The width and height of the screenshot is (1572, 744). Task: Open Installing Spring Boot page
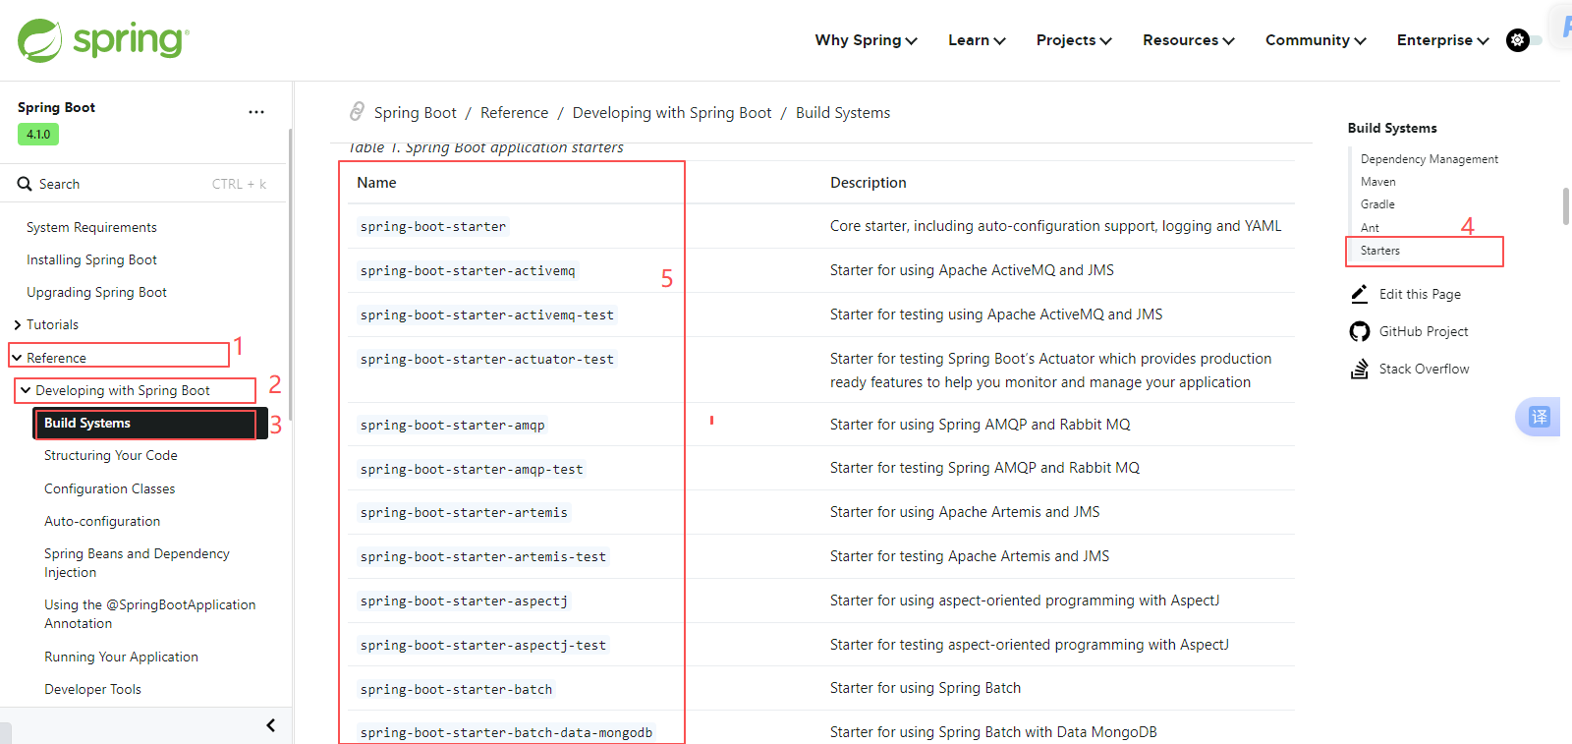[x=91, y=259]
